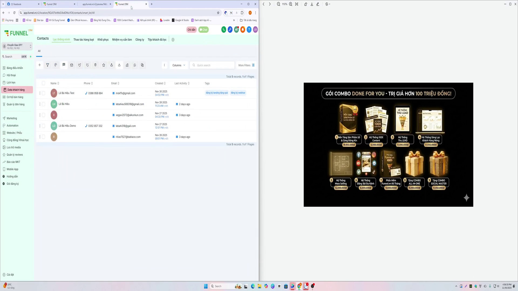Screen dimensions: 518x291
Task: Switch to Thao tác hàng loạt tab
Action: pos(84,40)
